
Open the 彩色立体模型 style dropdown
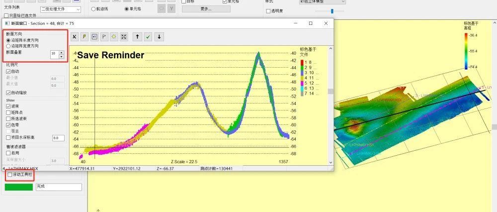(322, 1)
